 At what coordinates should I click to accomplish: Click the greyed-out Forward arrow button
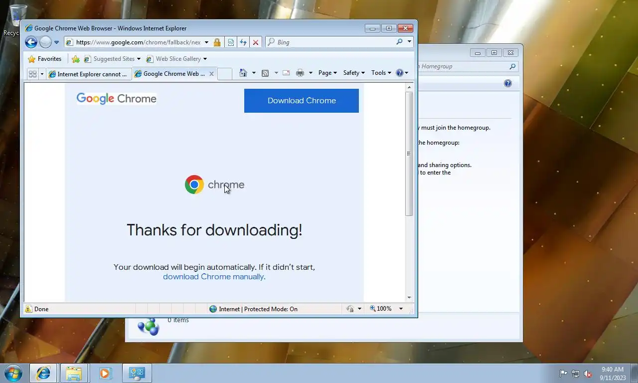click(x=45, y=42)
